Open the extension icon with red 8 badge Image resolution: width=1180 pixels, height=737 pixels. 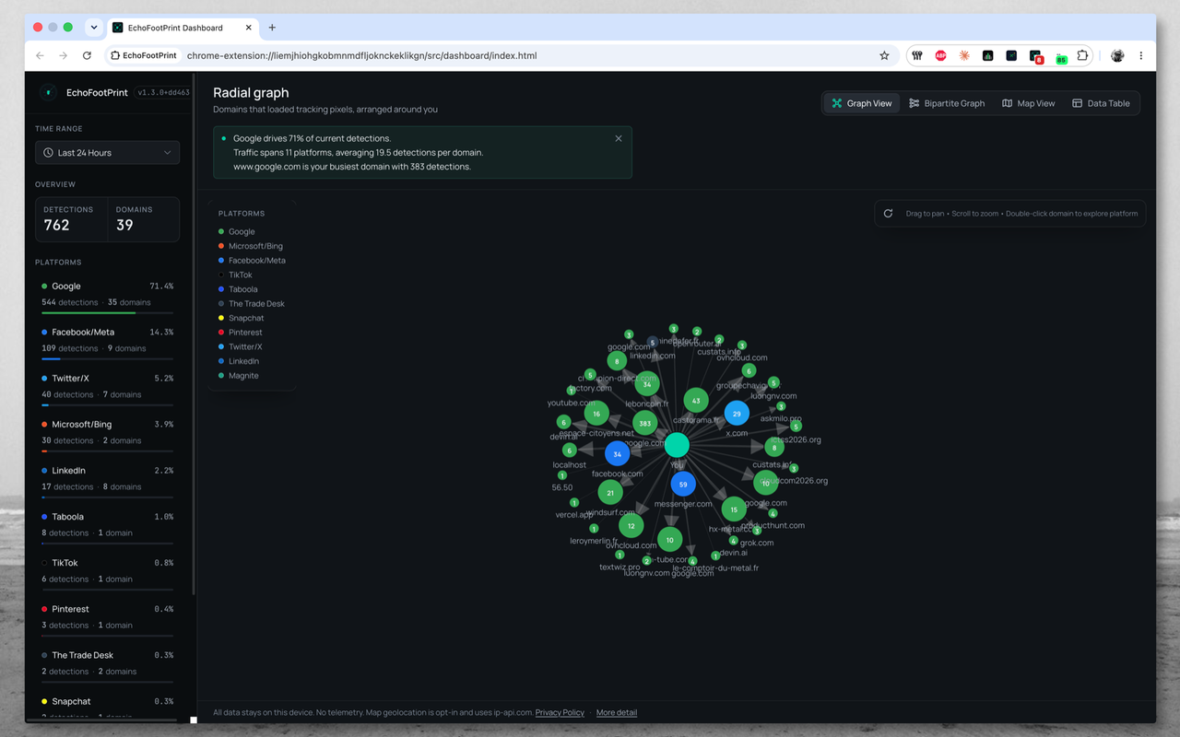coord(1036,56)
